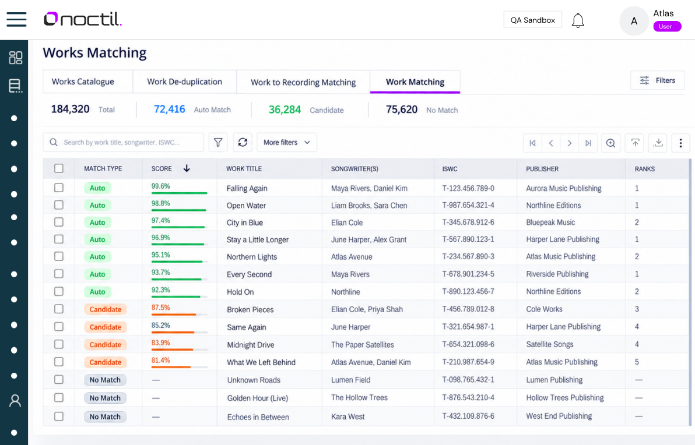The width and height of the screenshot is (695, 445).
Task: Refresh the works matching table
Action: tap(243, 142)
